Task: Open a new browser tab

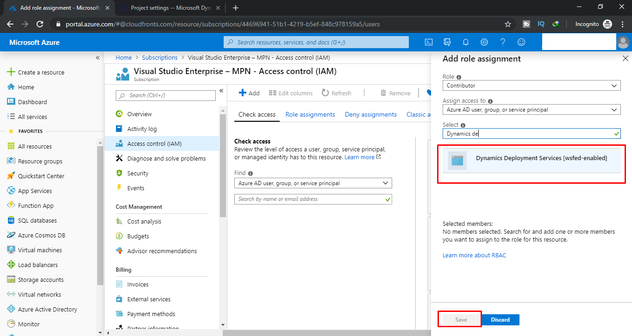Action: pyautogui.click(x=236, y=8)
